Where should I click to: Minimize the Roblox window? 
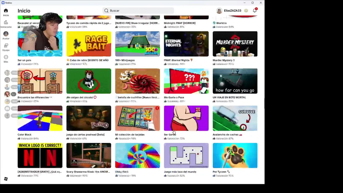click(244, 3)
